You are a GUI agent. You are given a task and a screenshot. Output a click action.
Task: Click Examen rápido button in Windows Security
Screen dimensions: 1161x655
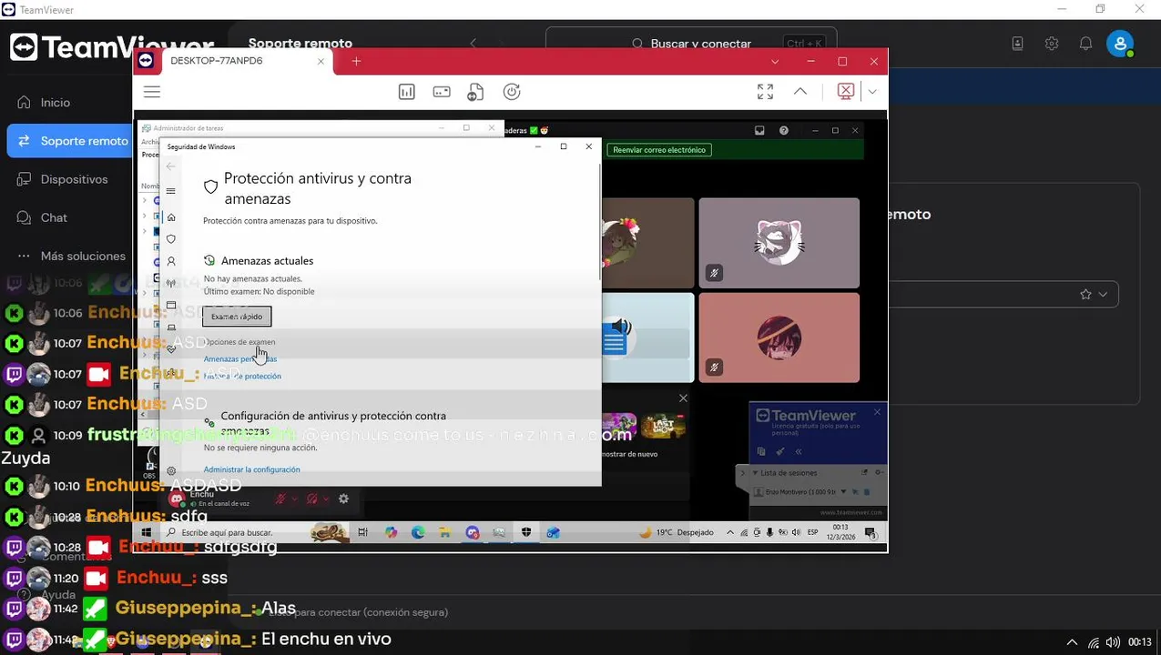[x=237, y=317]
